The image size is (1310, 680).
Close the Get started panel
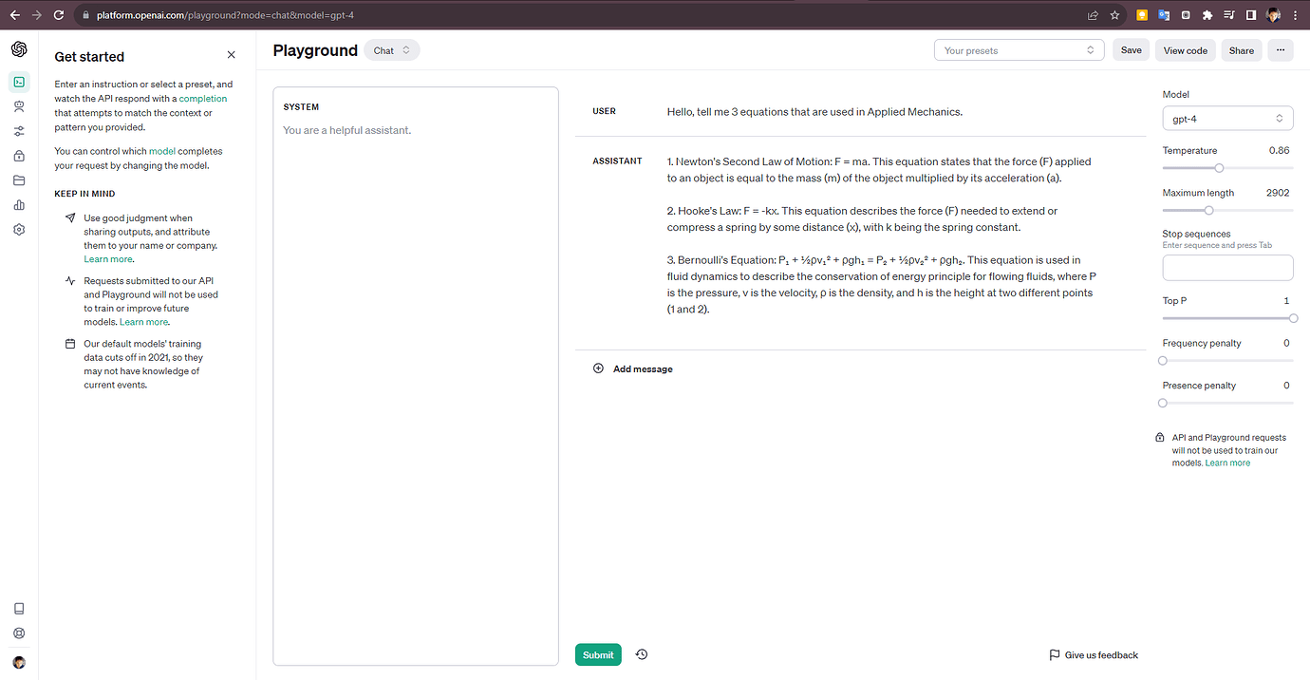point(231,54)
